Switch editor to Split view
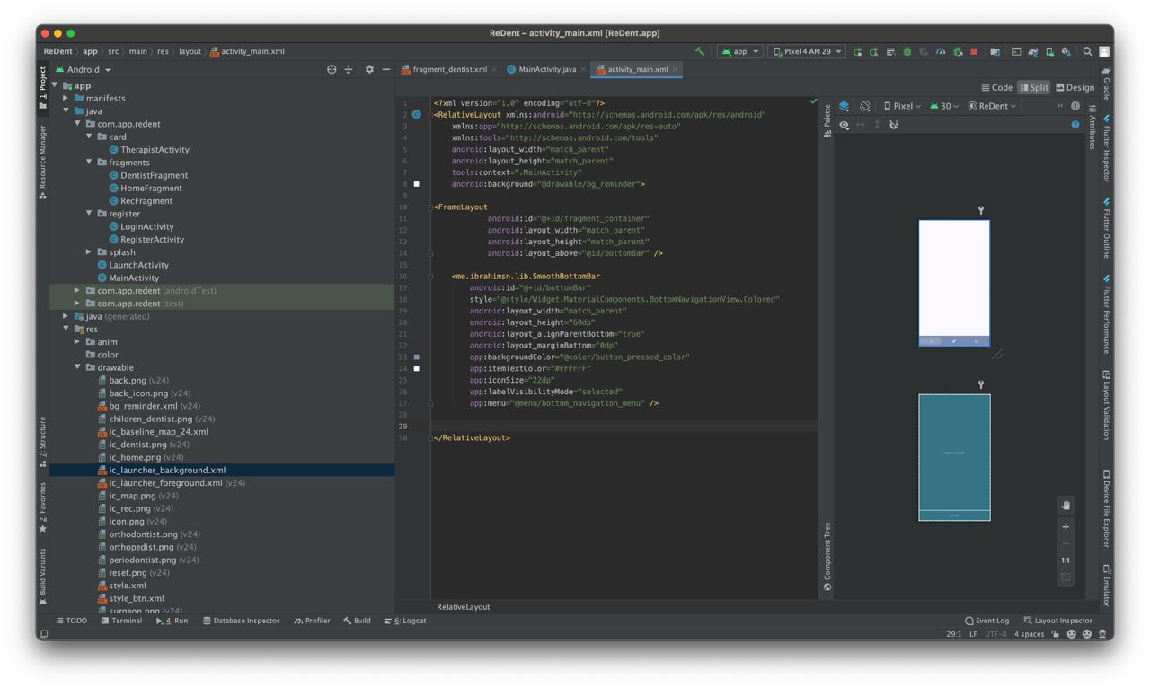Screen dimensions: 1150x688 [x=1034, y=87]
